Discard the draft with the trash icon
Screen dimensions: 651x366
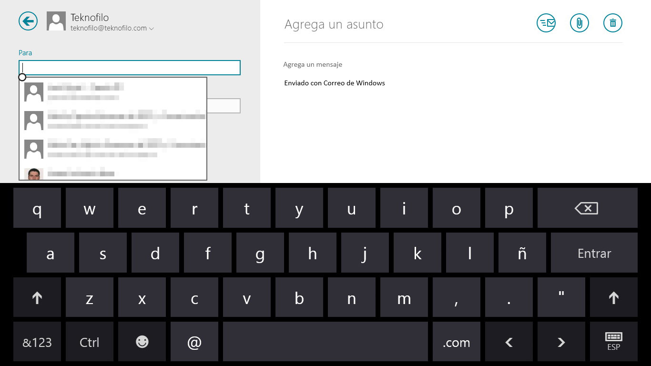613,23
